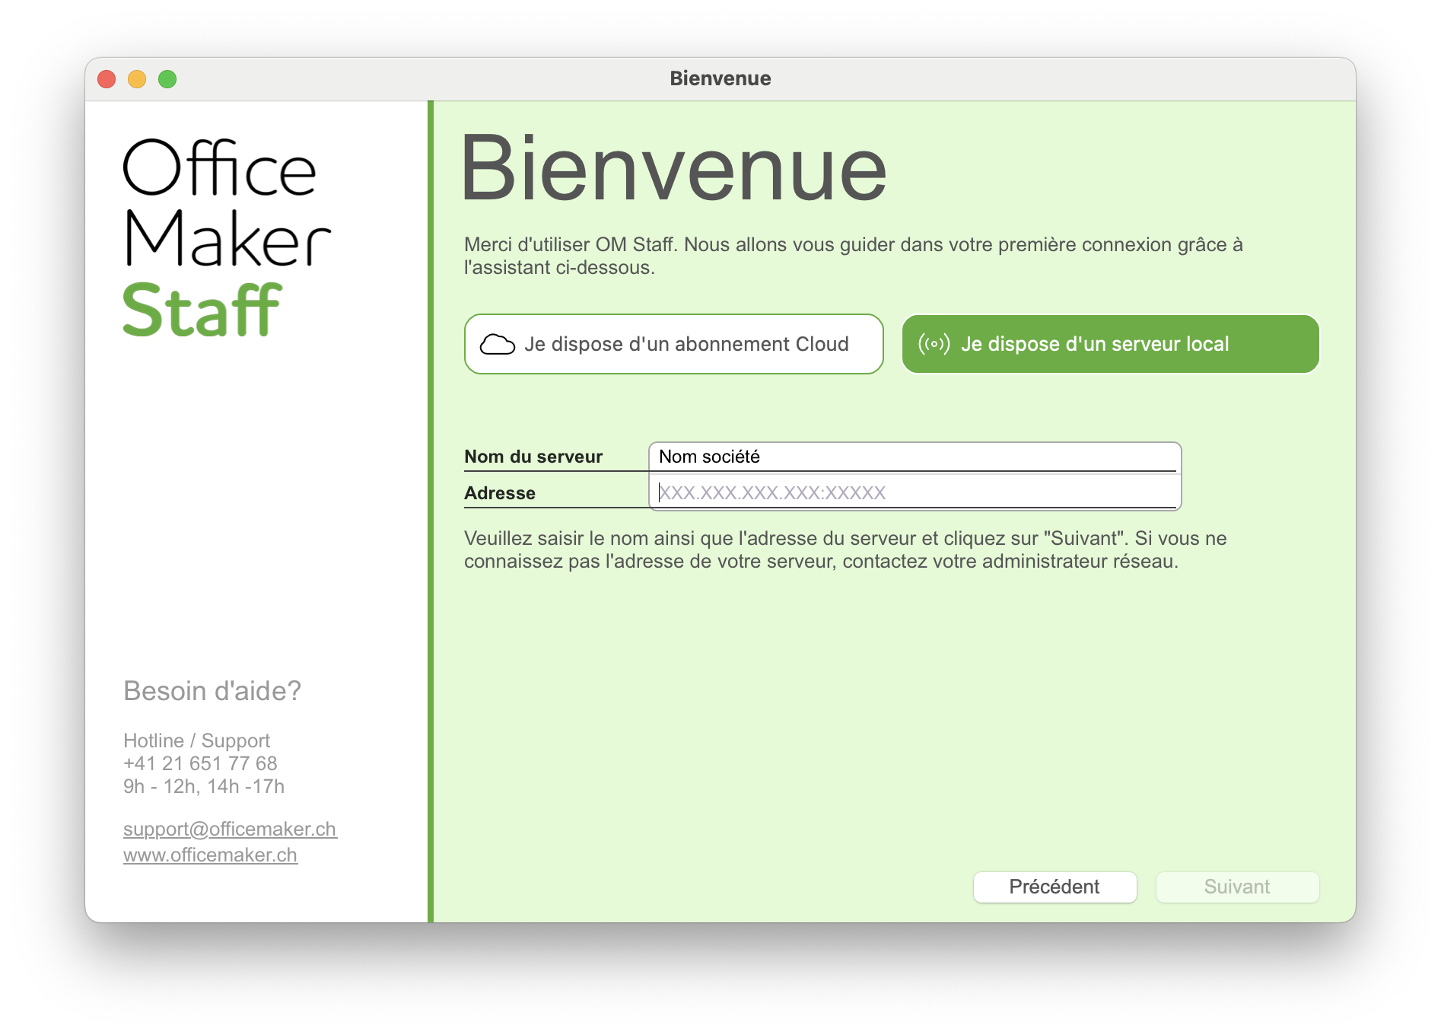Viewport: 1441px width, 1035px height.
Task: Click into the Adresse input field
Action: point(914,492)
